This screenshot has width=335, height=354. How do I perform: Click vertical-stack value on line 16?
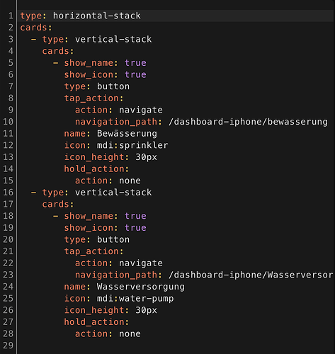pyautogui.click(x=113, y=193)
